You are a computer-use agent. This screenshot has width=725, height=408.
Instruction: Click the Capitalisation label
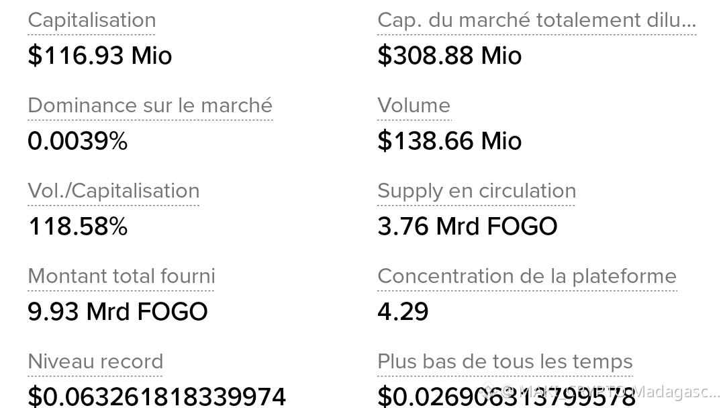91,21
